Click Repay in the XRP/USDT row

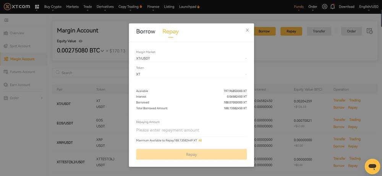[353, 146]
